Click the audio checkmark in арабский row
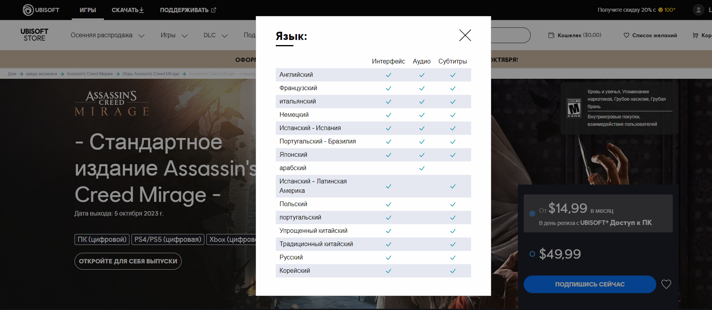This screenshot has width=712, height=310. (x=422, y=168)
